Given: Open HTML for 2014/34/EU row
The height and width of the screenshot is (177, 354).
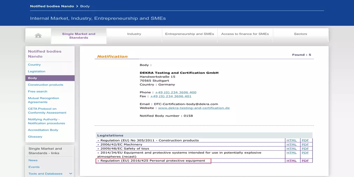Looking at the screenshot, I should pyautogui.click(x=291, y=153).
